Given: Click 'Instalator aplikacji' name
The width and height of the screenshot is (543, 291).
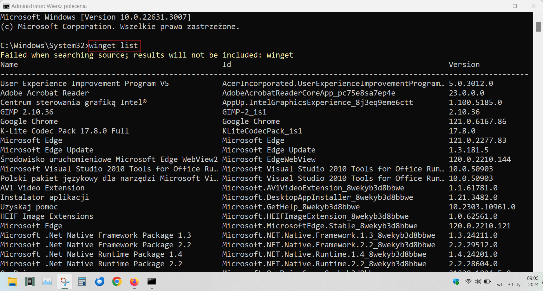Looking at the screenshot, I should point(45,197).
